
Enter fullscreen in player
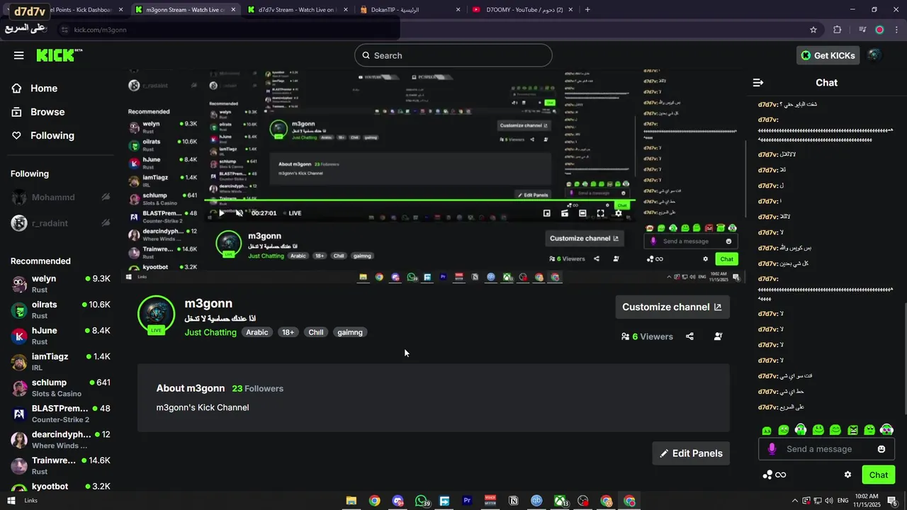pos(600,213)
